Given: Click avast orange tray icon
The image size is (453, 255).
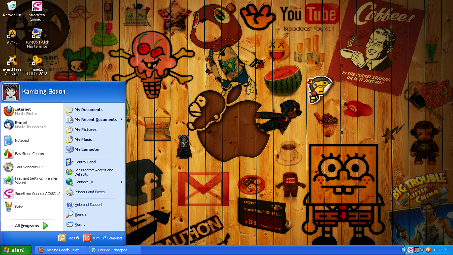Looking at the screenshot, I should click(x=428, y=250).
